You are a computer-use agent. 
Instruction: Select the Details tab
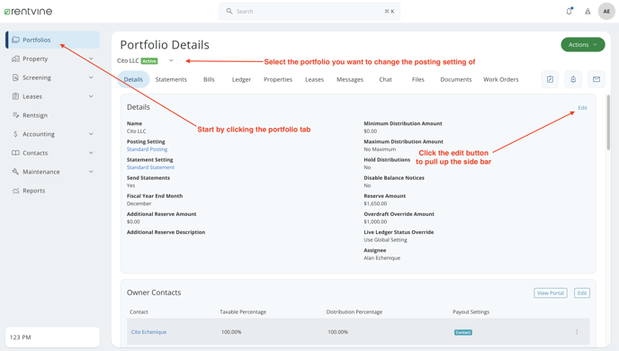pyautogui.click(x=133, y=79)
